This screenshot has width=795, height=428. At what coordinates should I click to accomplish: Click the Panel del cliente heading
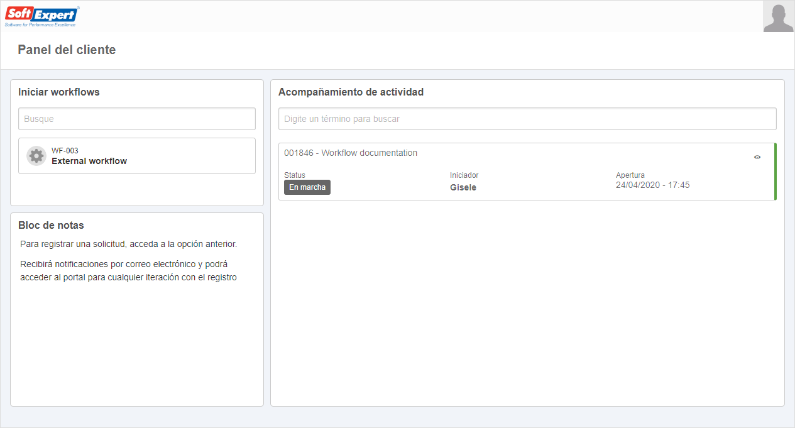click(67, 50)
